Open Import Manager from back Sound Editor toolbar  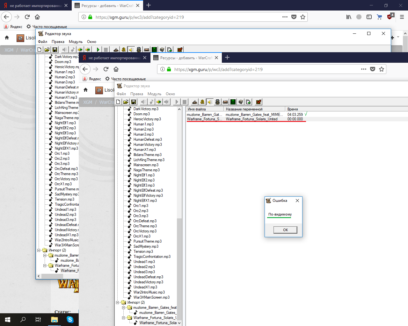(170, 49)
